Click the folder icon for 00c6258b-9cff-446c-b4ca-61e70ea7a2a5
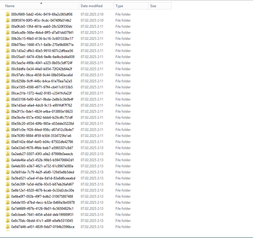 pyautogui.click(x=8, y=81)
